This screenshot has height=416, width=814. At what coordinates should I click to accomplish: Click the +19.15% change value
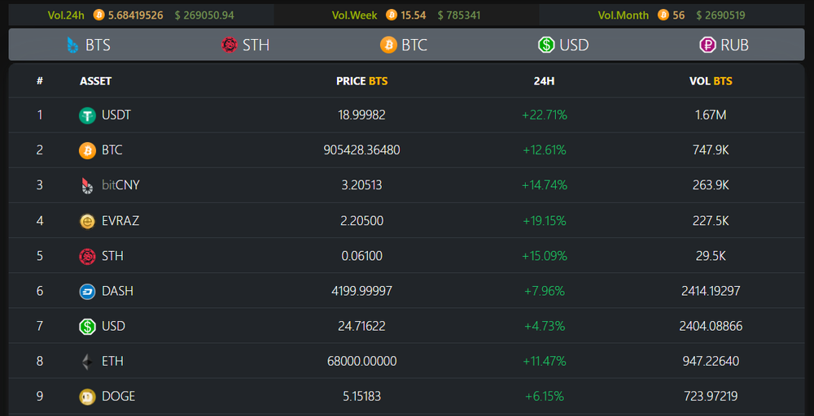pyautogui.click(x=544, y=221)
